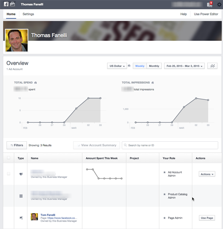The width and height of the screenshot is (223, 229).
Task: Click the info icon beside Total Spend
Action: [x=35, y=83]
